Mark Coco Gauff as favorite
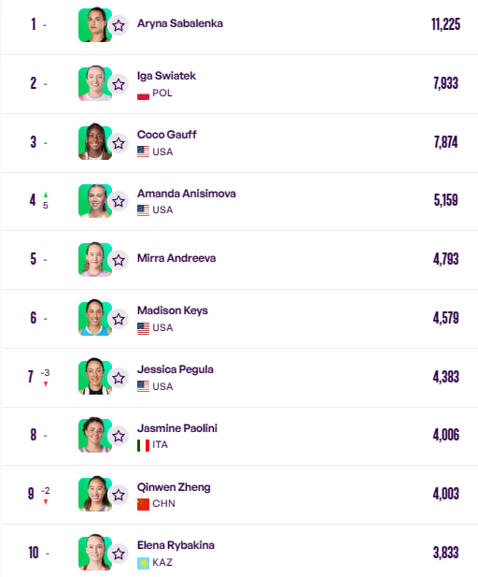The width and height of the screenshot is (478, 577). pos(119,143)
